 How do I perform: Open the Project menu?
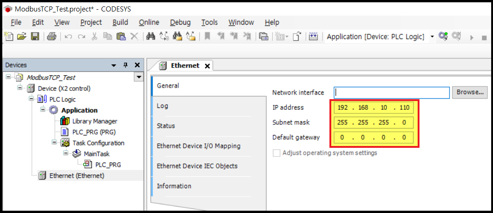point(91,22)
